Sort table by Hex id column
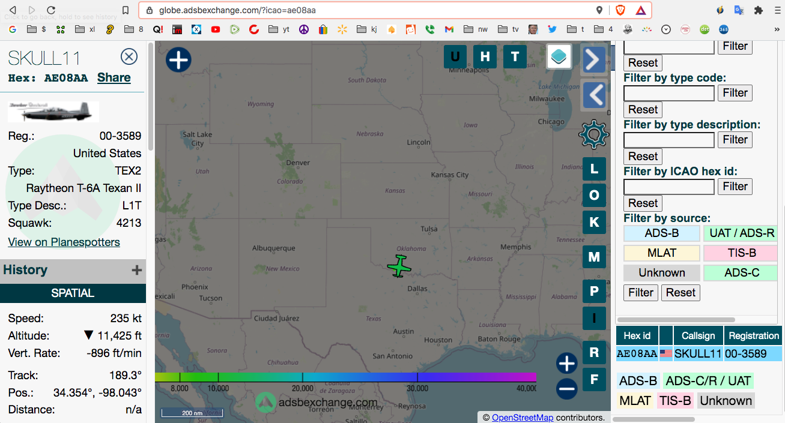The height and width of the screenshot is (423, 785). (637, 336)
